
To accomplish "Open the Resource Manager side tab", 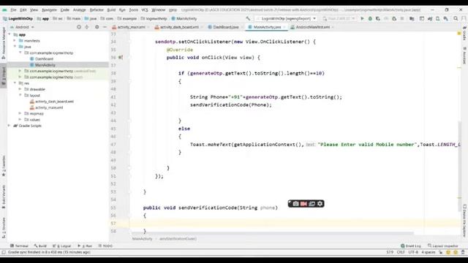I will 4,43.
